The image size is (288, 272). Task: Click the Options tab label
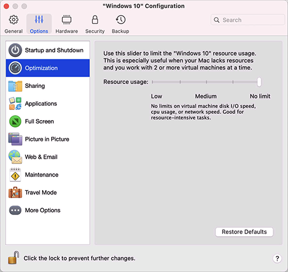pyautogui.click(x=39, y=31)
